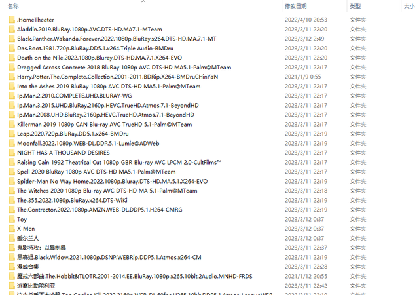Sort by the 修改日期 column header
419x295 pixels.
point(295,6)
